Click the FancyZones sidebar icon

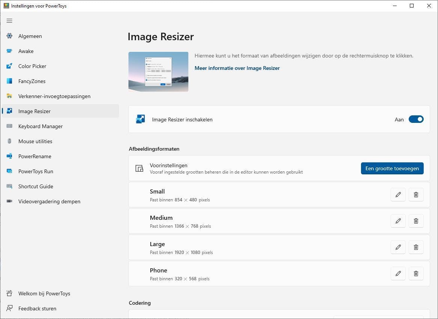point(9,81)
